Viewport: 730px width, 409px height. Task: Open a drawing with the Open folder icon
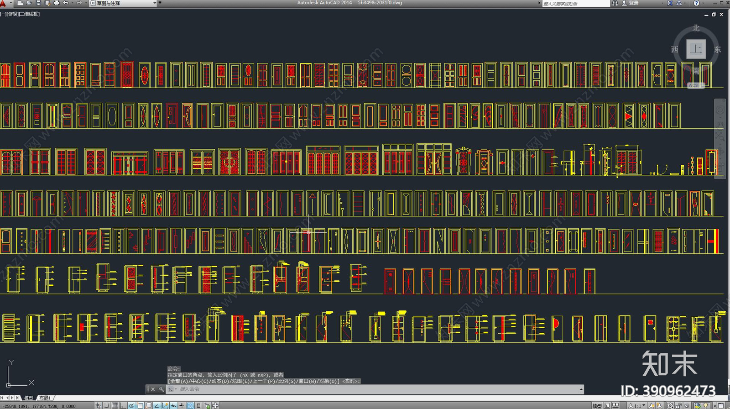29,3
